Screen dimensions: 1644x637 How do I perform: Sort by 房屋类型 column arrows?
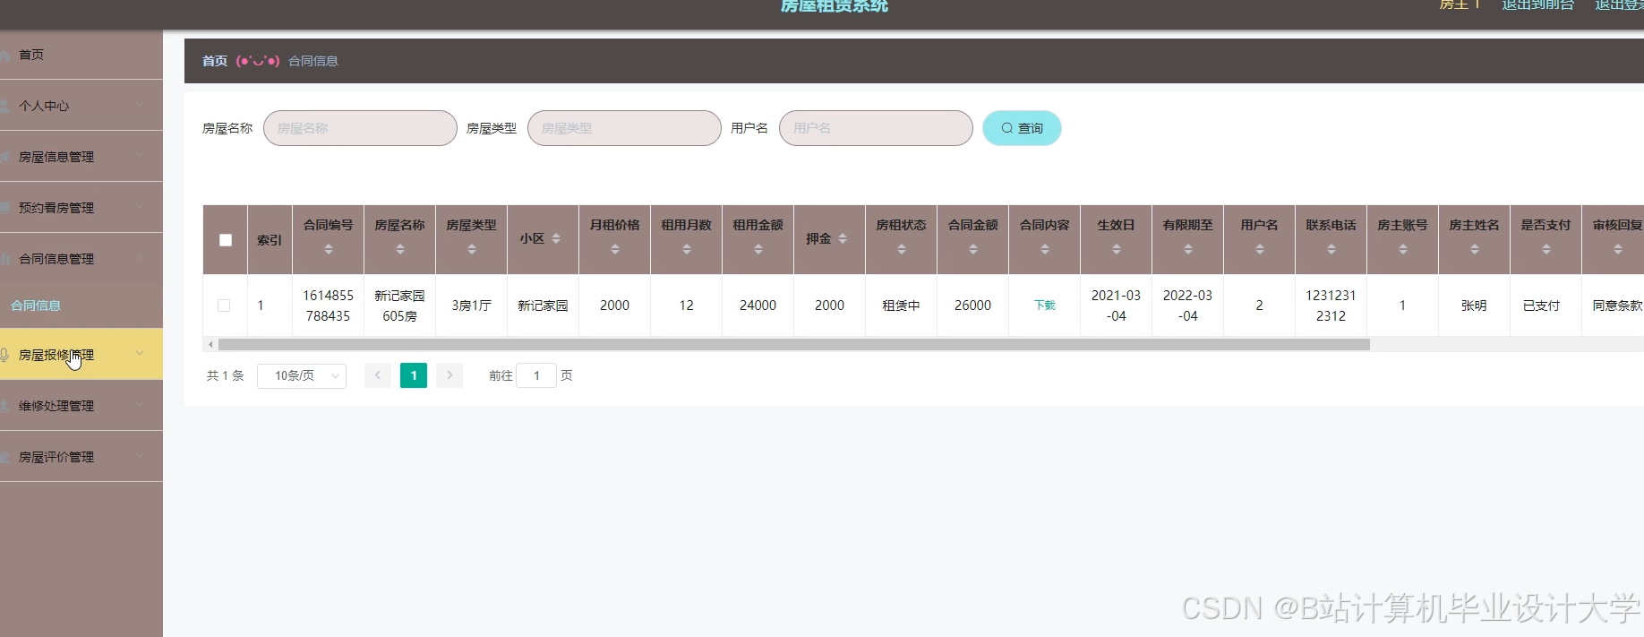[472, 250]
